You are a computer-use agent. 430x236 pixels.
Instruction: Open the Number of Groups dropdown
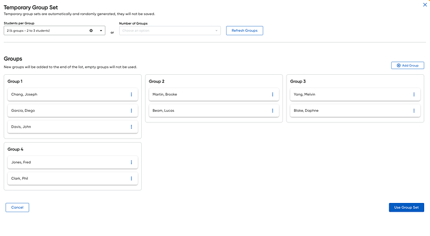pos(170,31)
